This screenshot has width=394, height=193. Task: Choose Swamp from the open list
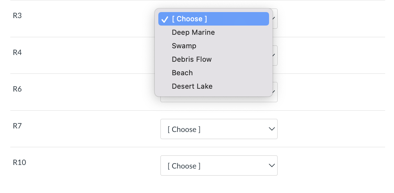coord(184,46)
